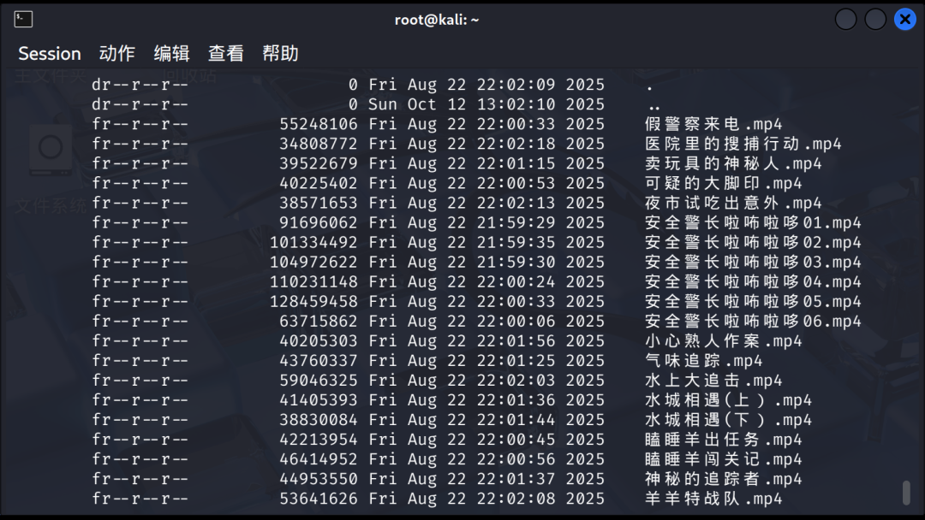This screenshot has width=925, height=520.
Task: Click the file name 安全警长啦咘啦哆06.mp4
Action: point(753,322)
